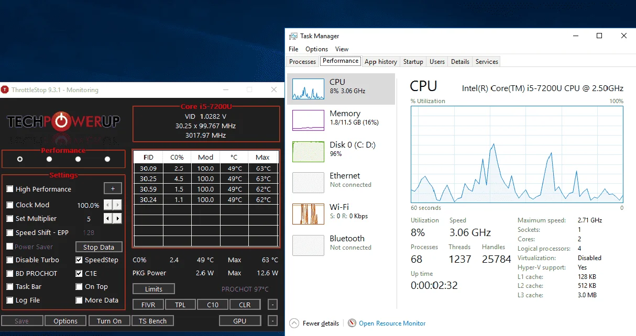This screenshot has width=636, height=336.
Task: Open the Options menu in Task Manager
Action: pyautogui.click(x=317, y=49)
